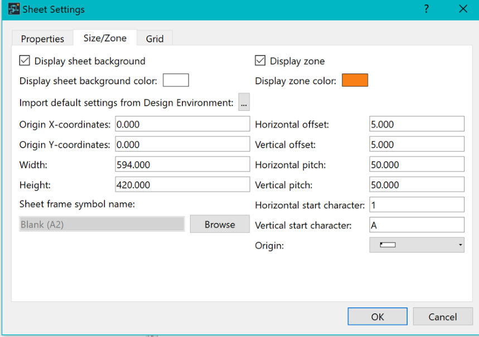Click into the Width field showing 594.000

(182, 164)
